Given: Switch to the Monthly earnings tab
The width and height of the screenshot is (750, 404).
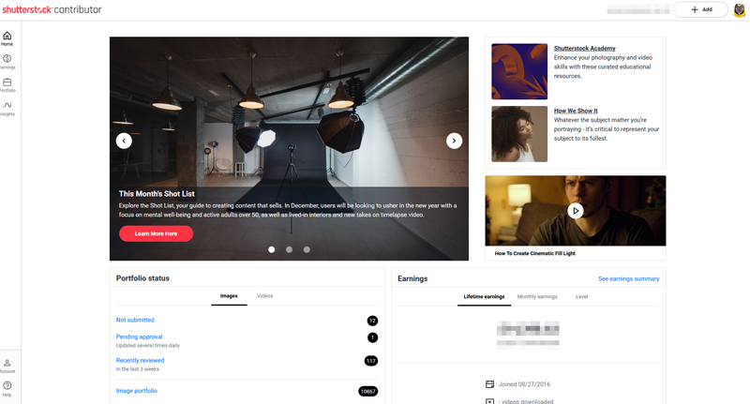Looking at the screenshot, I should 537,296.
